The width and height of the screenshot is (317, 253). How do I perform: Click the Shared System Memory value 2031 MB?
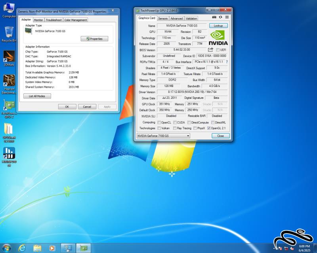74,87
